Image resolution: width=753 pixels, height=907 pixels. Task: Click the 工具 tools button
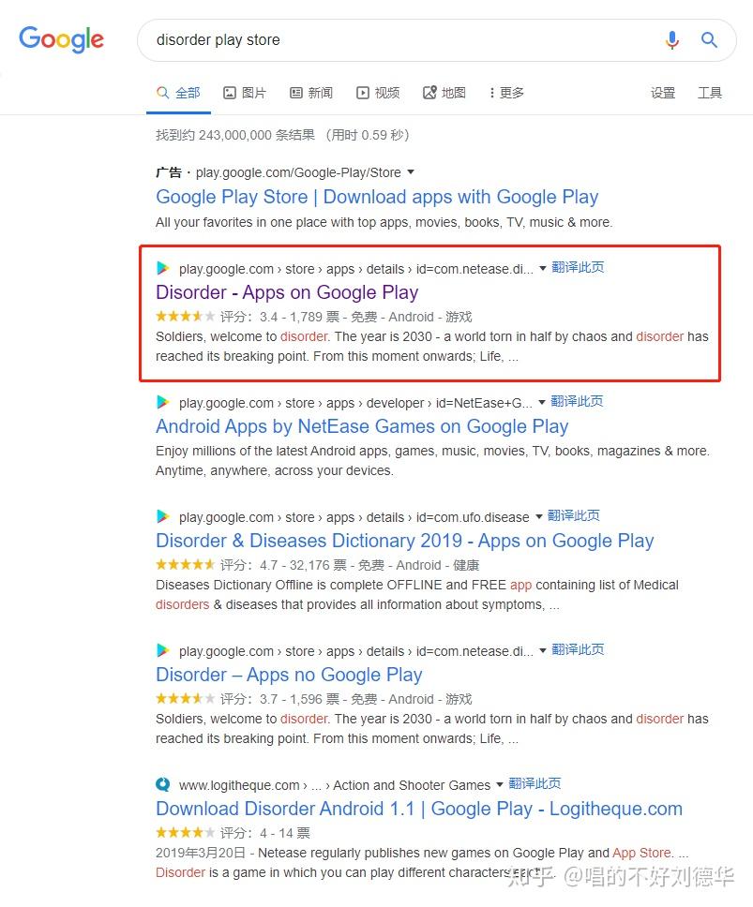click(710, 93)
